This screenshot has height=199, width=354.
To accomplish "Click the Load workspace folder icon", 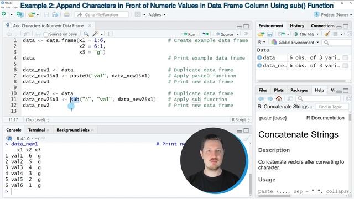I will click(261, 34).
